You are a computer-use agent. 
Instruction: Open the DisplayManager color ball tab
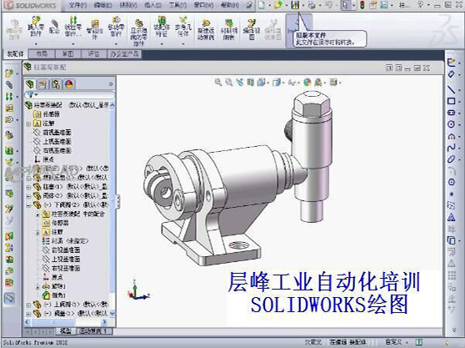pyautogui.click(x=69, y=84)
